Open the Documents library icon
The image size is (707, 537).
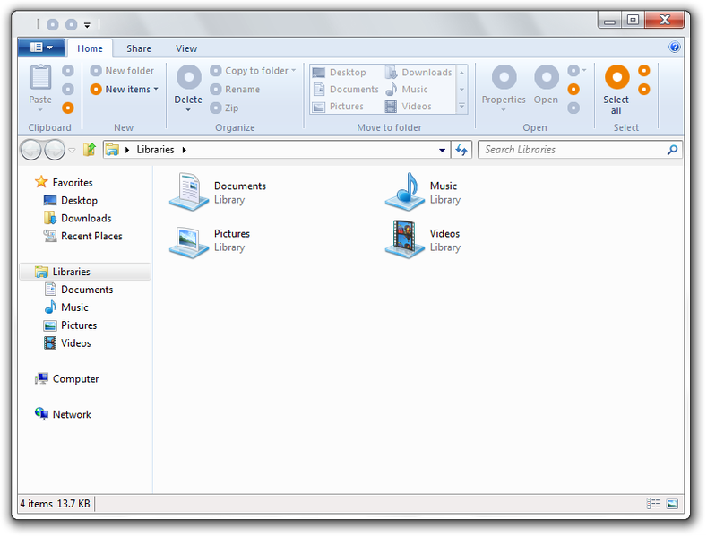click(x=189, y=192)
